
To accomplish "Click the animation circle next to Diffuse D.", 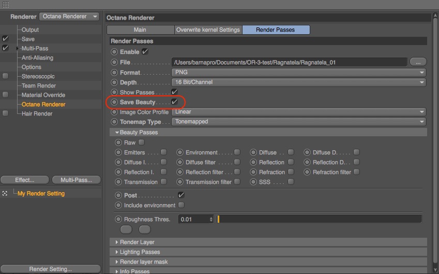I will click(x=307, y=152).
